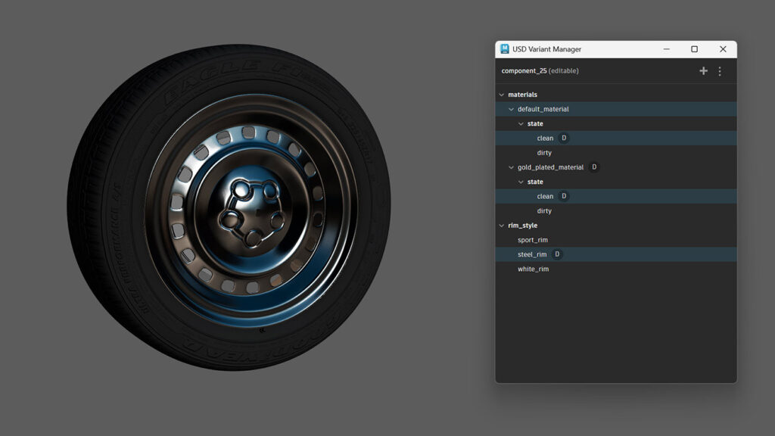Open the vertical three-dot options menu
Viewport: 775px width, 436px height.
[x=720, y=70]
